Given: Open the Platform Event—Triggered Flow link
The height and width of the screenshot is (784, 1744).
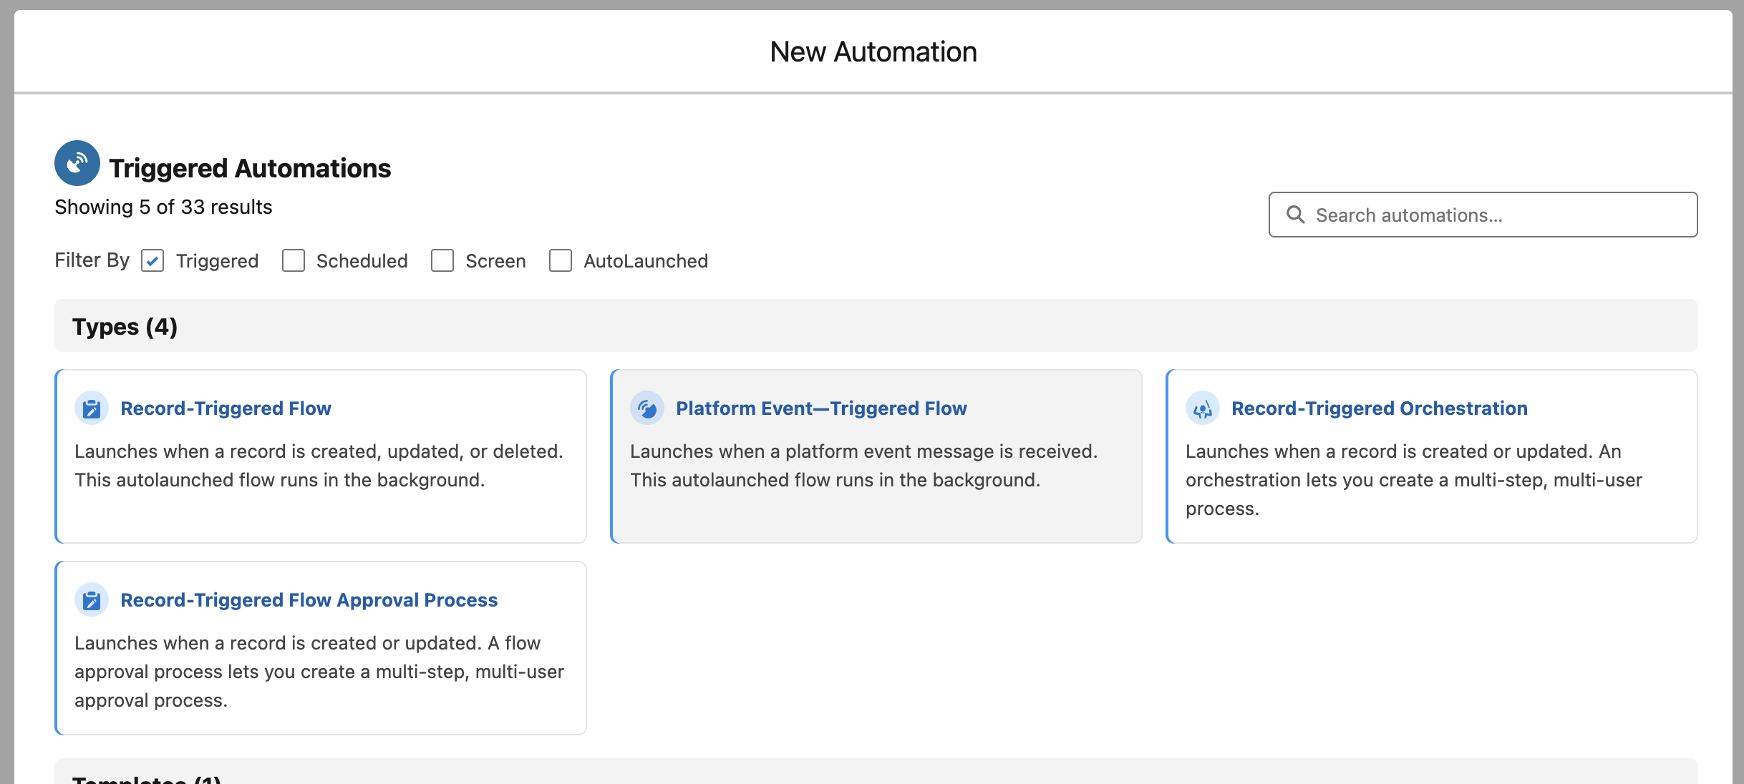Looking at the screenshot, I should 821,408.
